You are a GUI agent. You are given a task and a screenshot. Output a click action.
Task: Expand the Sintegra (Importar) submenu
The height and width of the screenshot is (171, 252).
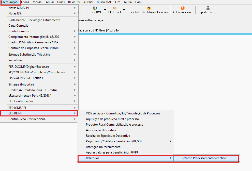[x=42, y=84]
